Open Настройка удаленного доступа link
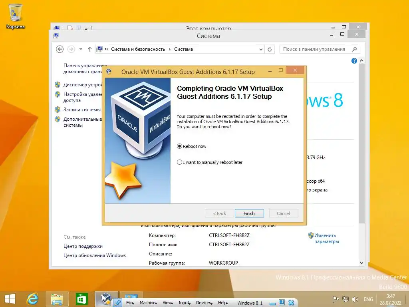Image resolution: width=409 pixels, height=307 pixels. point(82,97)
